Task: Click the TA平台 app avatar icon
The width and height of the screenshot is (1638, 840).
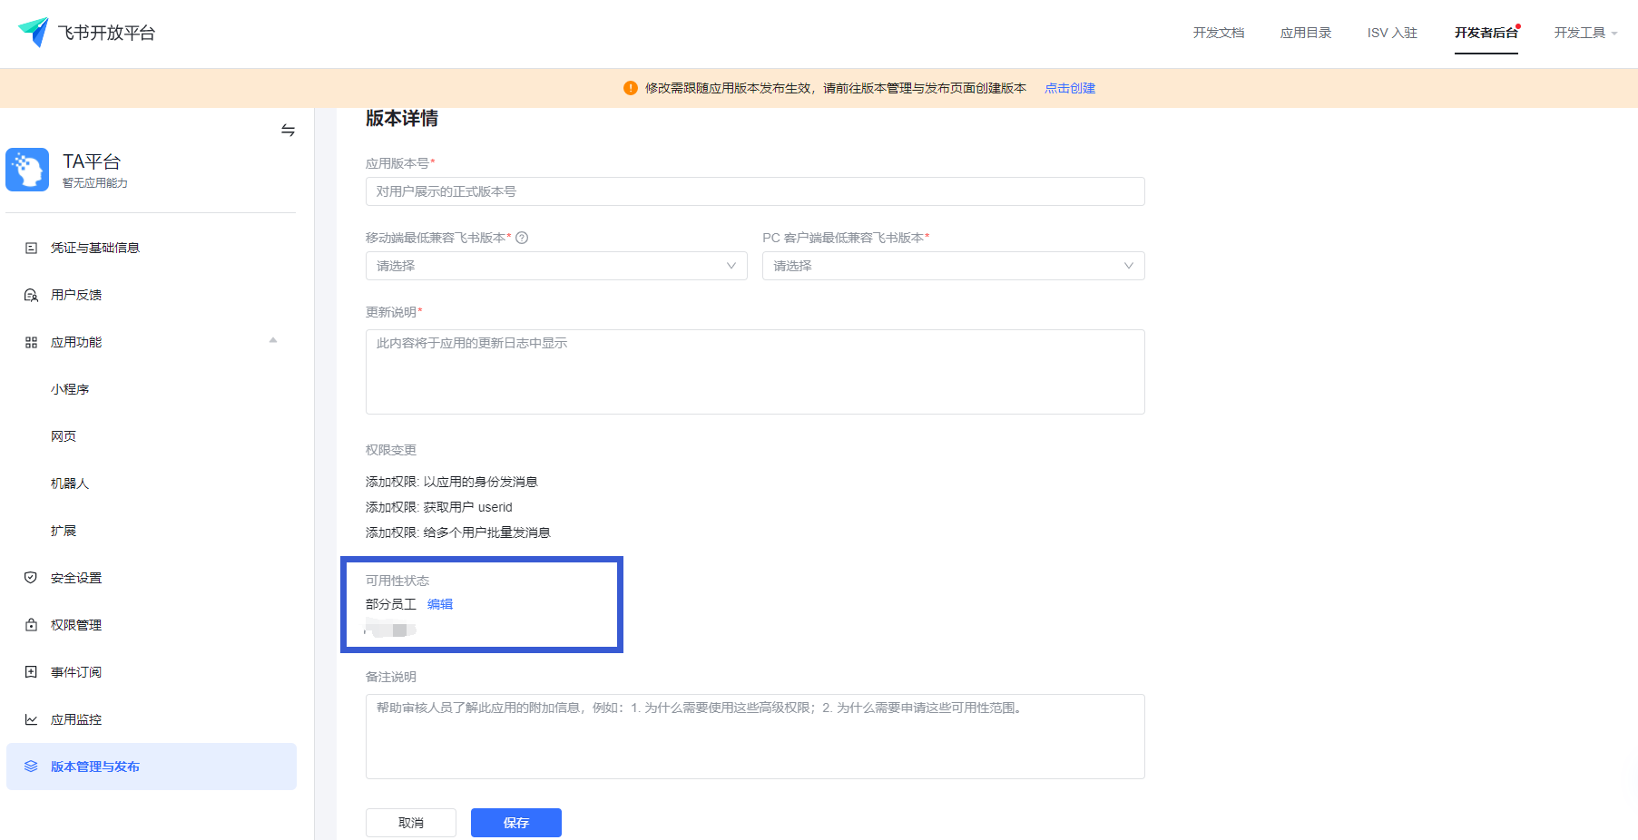Action: coord(27,170)
